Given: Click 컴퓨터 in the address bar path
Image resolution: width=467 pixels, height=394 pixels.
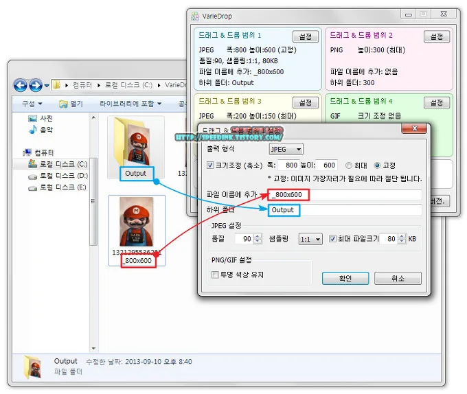Looking at the screenshot, I should (x=82, y=85).
